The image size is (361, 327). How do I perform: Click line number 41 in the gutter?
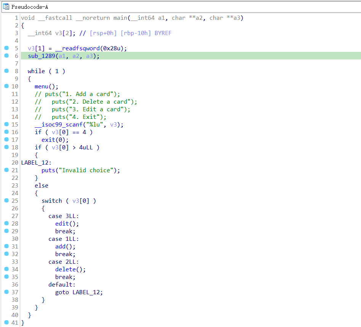coord(14,323)
